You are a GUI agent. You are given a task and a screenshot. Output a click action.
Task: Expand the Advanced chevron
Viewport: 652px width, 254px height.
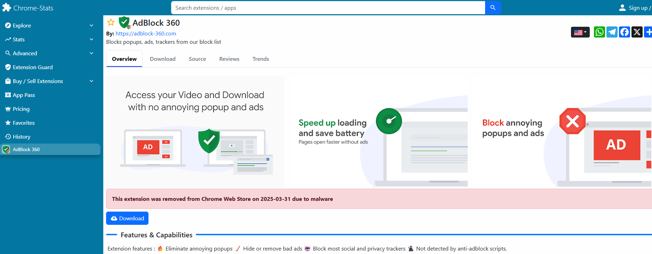(x=91, y=53)
